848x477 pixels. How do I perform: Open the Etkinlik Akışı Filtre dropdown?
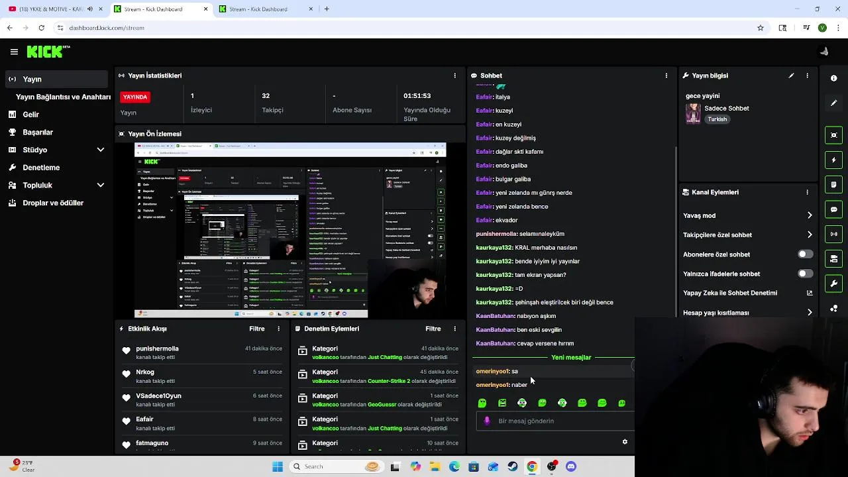pyautogui.click(x=257, y=329)
